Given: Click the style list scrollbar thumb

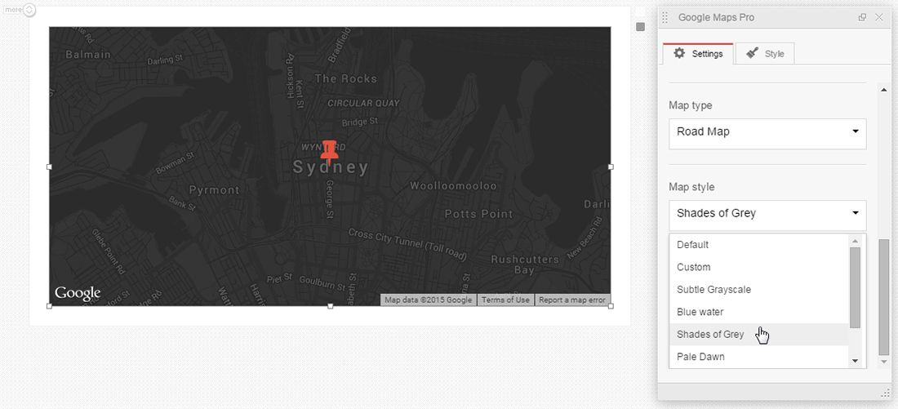Looking at the screenshot, I should [855, 287].
